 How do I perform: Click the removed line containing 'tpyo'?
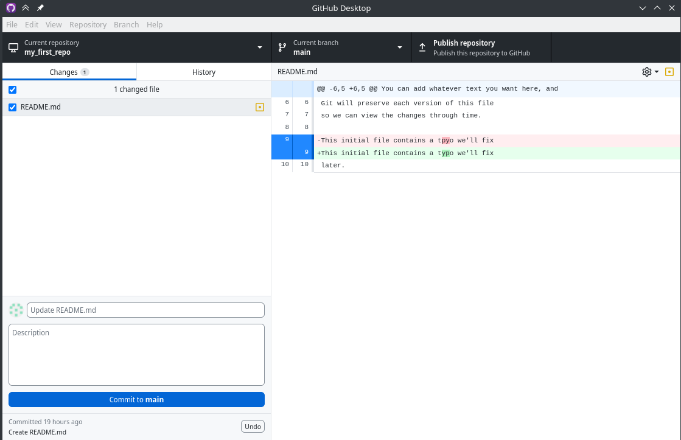(497, 141)
